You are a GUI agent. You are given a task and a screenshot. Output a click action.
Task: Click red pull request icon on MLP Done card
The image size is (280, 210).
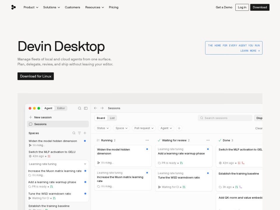239,163
